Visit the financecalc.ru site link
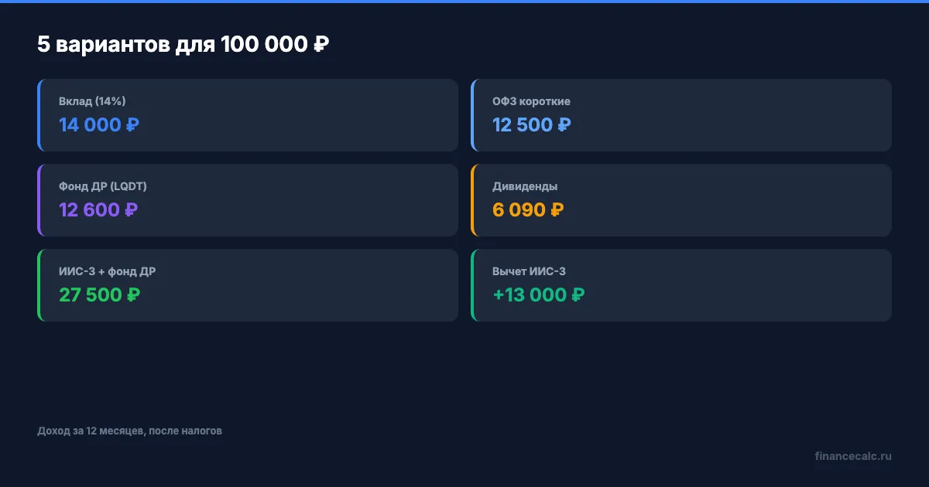The height and width of the screenshot is (487, 929). [x=853, y=456]
